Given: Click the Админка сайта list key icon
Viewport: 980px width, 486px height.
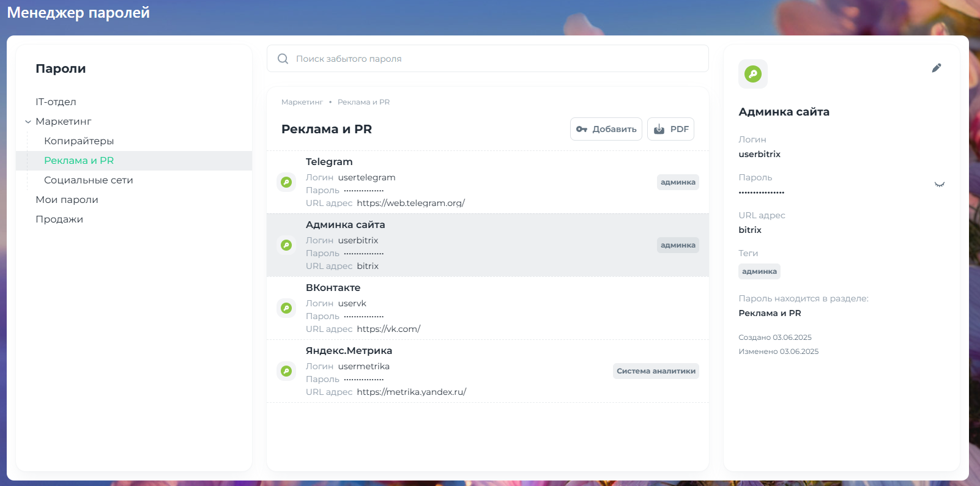Looking at the screenshot, I should click(286, 245).
